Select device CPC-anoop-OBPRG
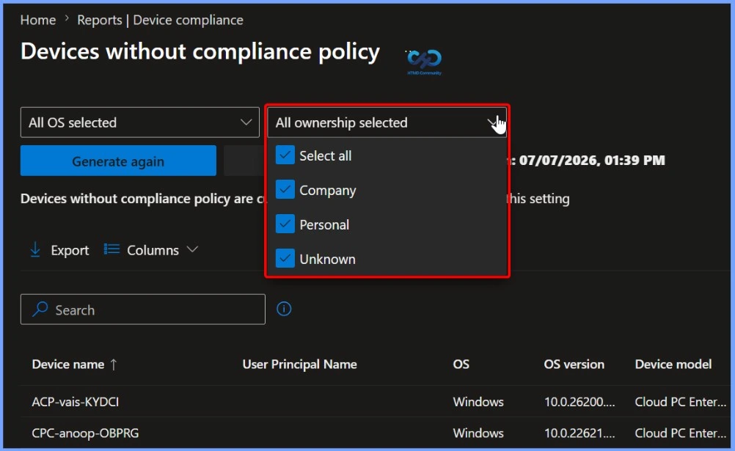 tap(85, 433)
